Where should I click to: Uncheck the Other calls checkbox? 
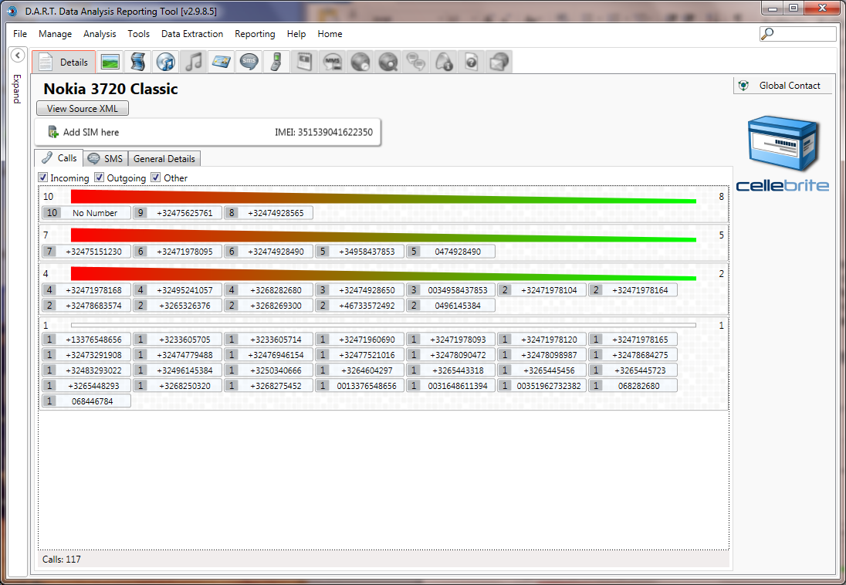(x=156, y=177)
